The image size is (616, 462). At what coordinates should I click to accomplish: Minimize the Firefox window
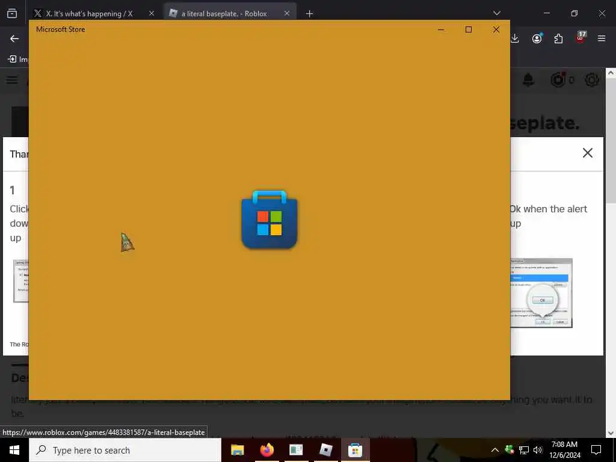[x=546, y=13]
